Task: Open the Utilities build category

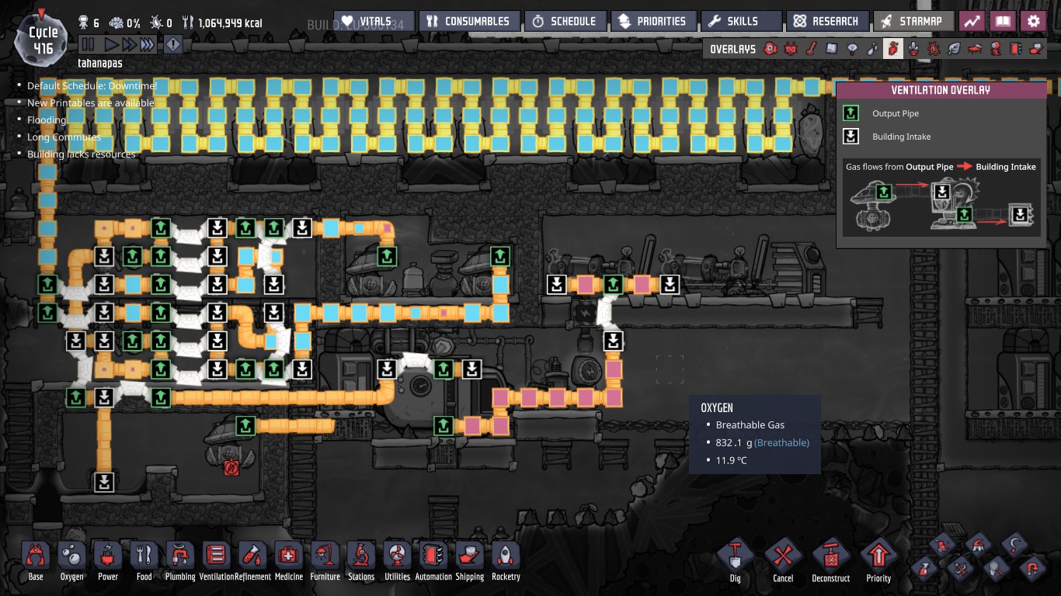Action: tap(398, 561)
